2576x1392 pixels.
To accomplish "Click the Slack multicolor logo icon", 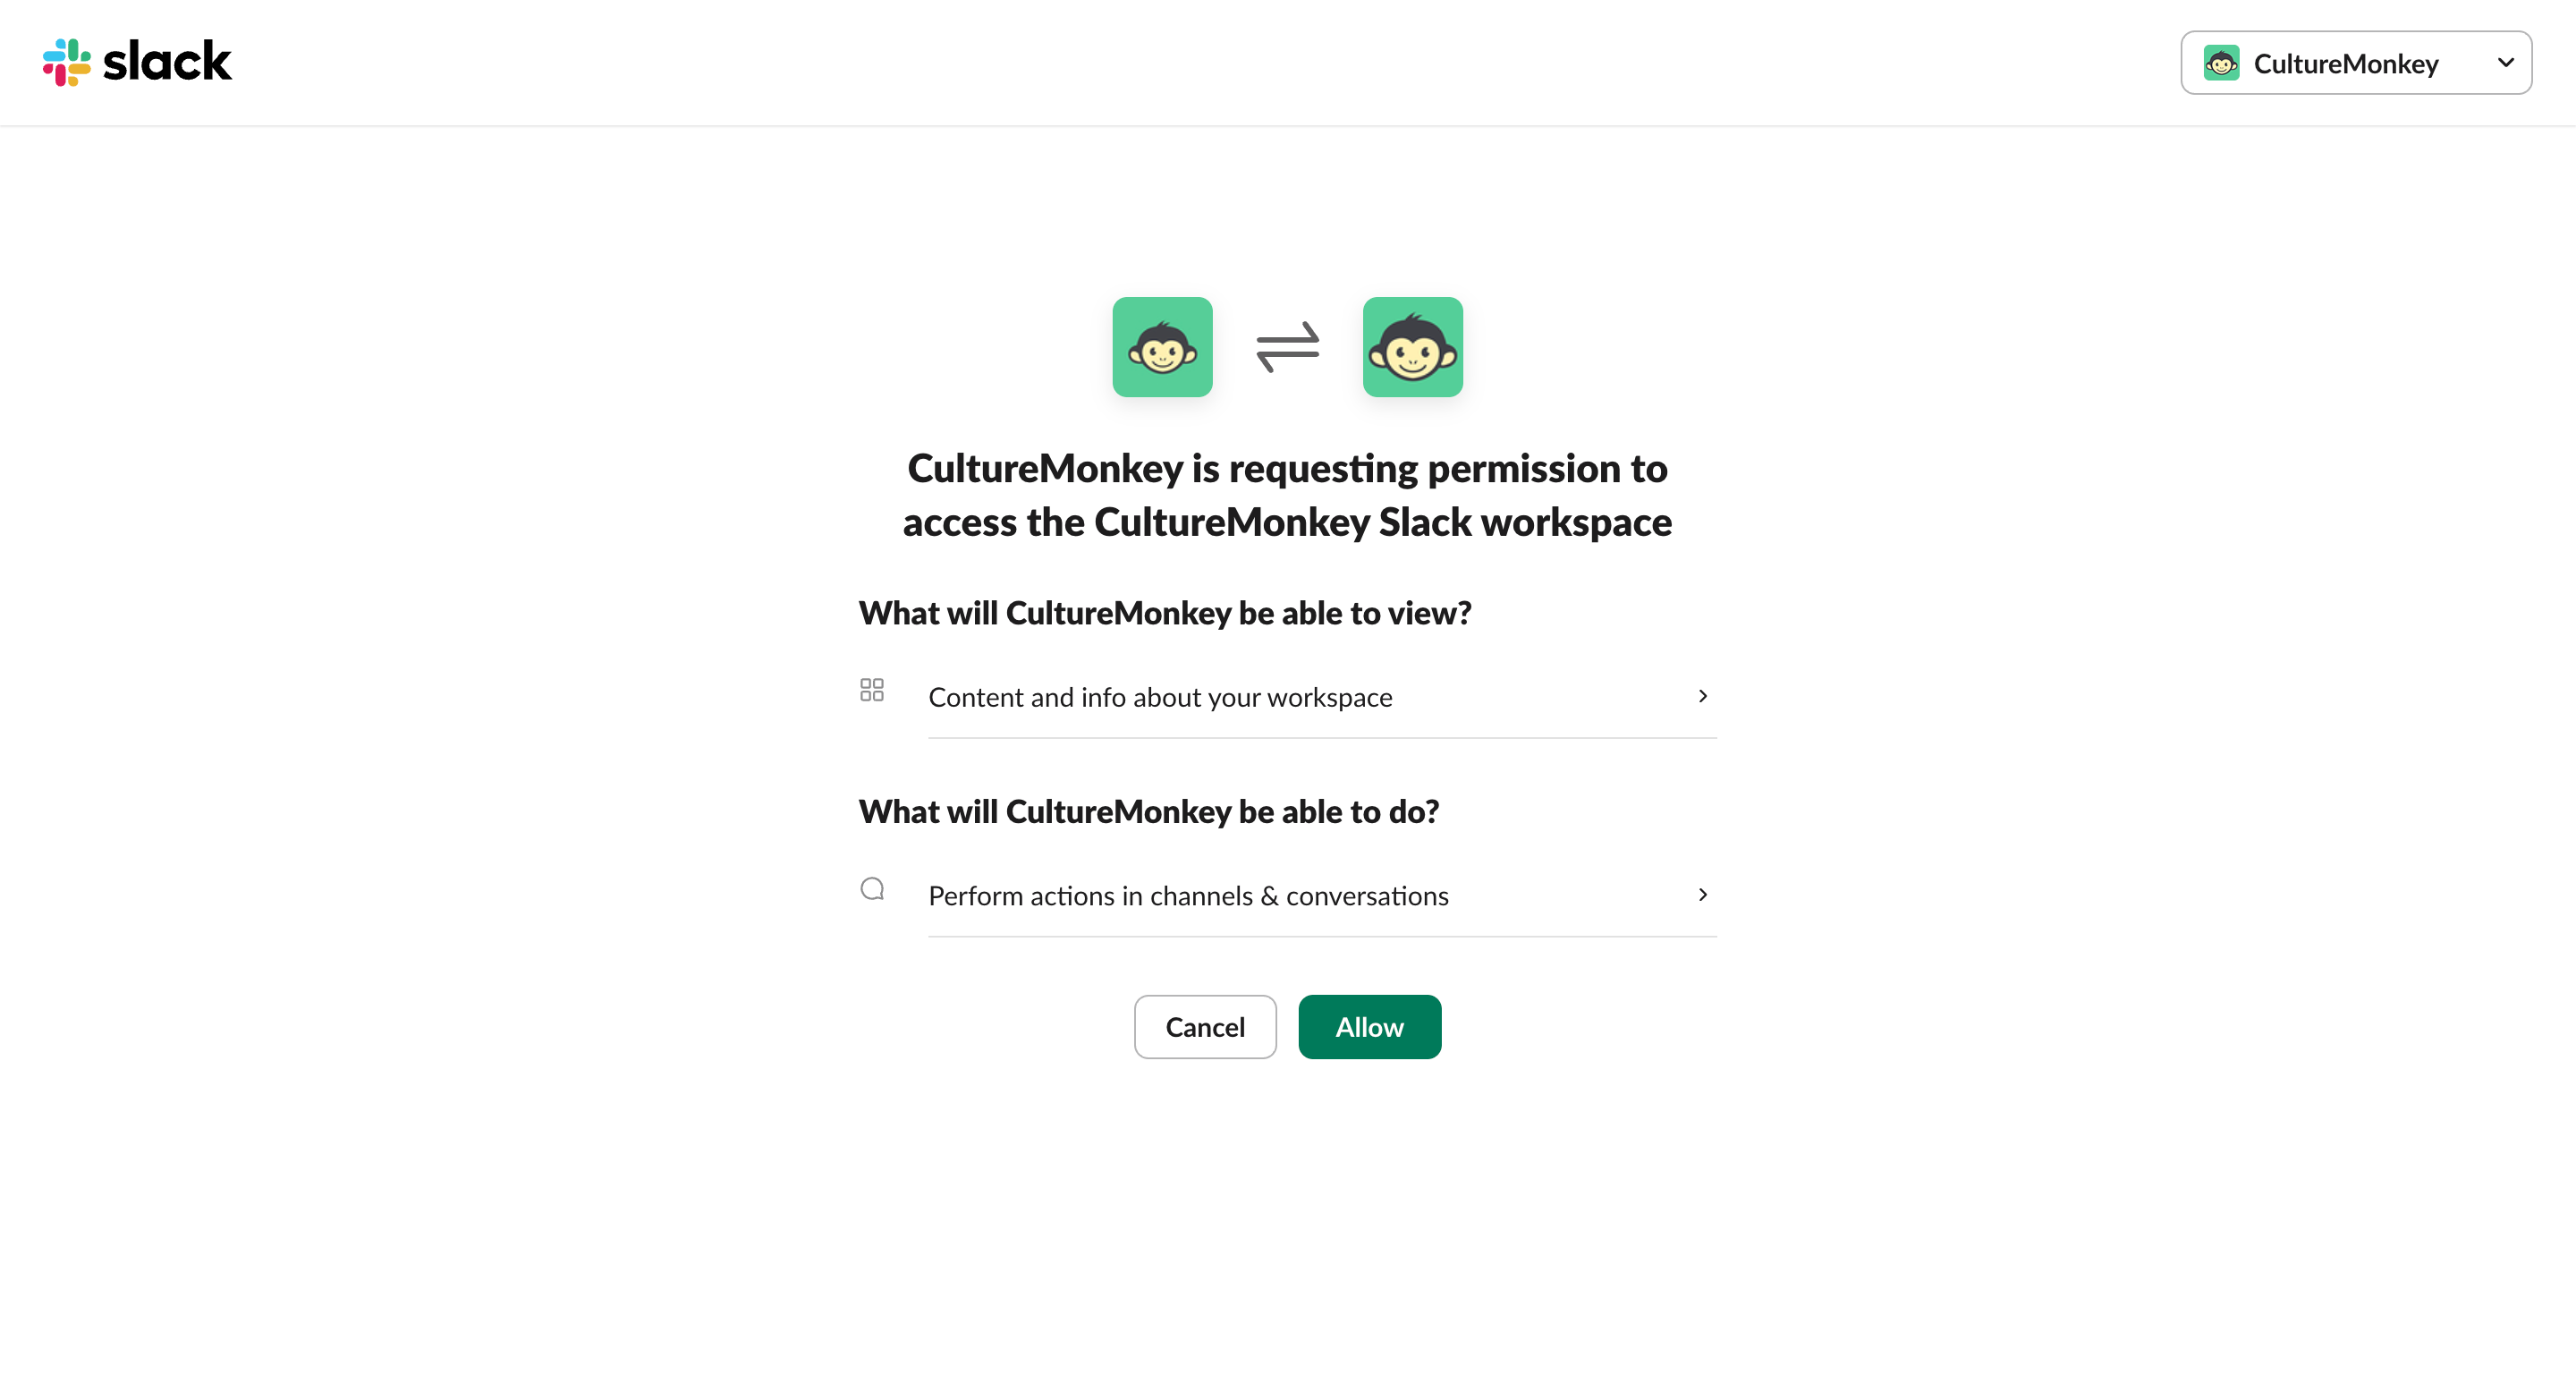I will [66, 62].
